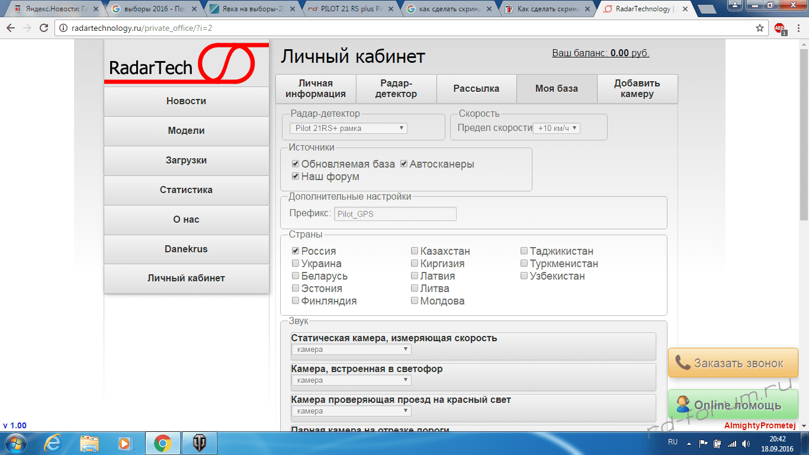Click the Ваш баланс link
809x455 pixels.
[x=601, y=53]
